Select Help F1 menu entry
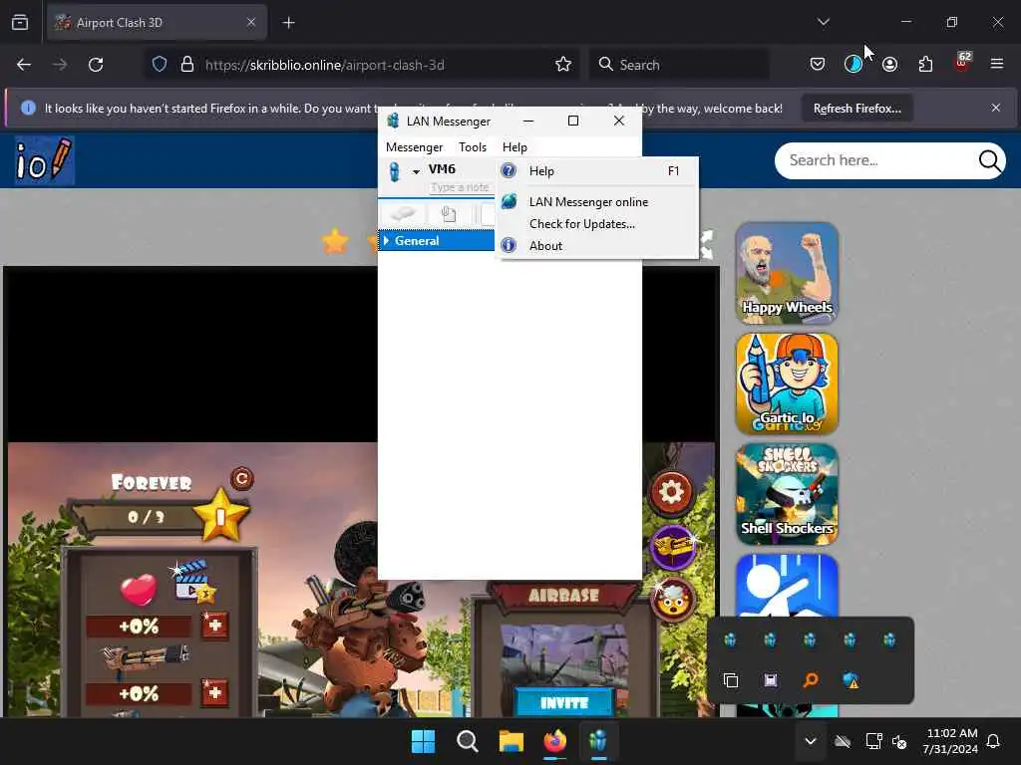This screenshot has height=765, width=1021. [x=597, y=171]
